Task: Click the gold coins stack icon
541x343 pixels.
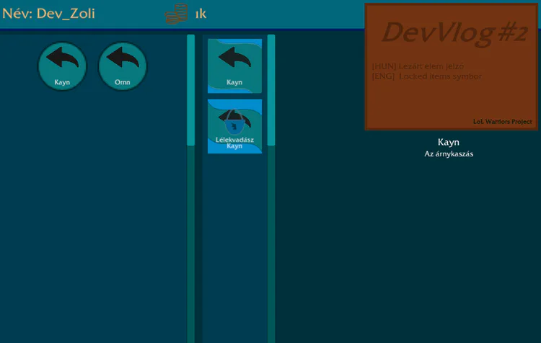Action: pyautogui.click(x=176, y=14)
